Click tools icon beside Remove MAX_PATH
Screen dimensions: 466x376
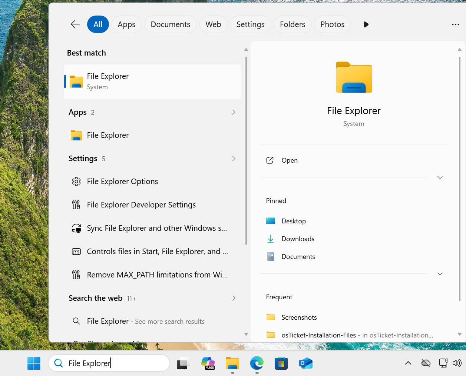[76, 275]
